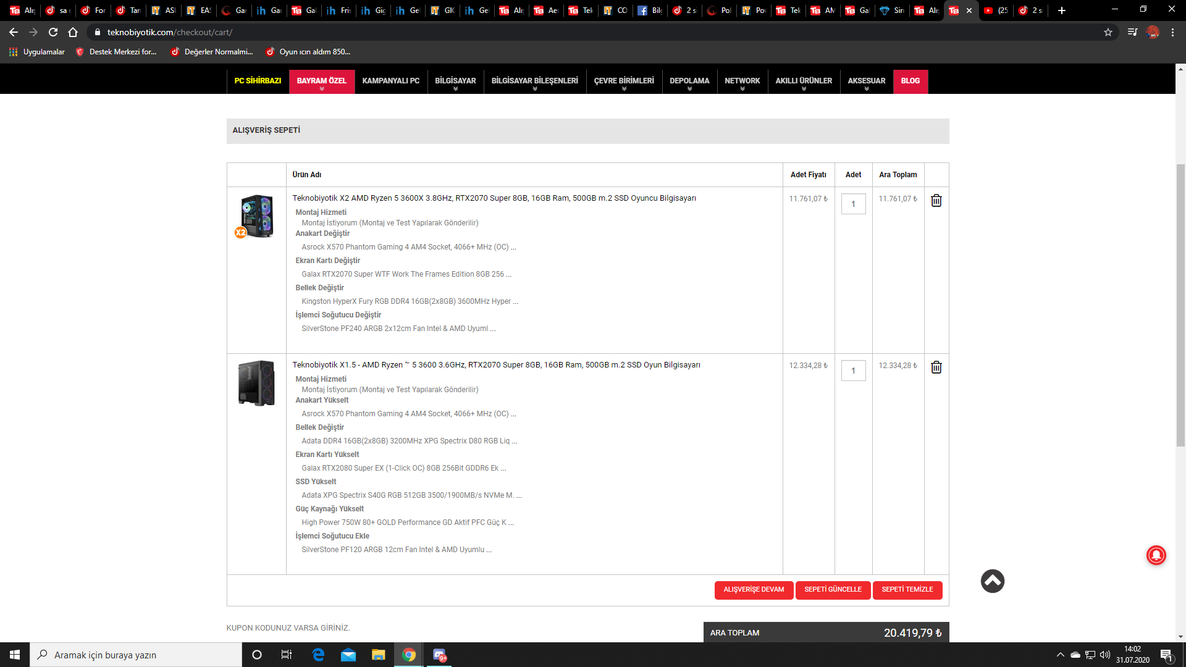The height and width of the screenshot is (667, 1186).
Task: Click the Sepeti Güncelle button
Action: (x=833, y=590)
